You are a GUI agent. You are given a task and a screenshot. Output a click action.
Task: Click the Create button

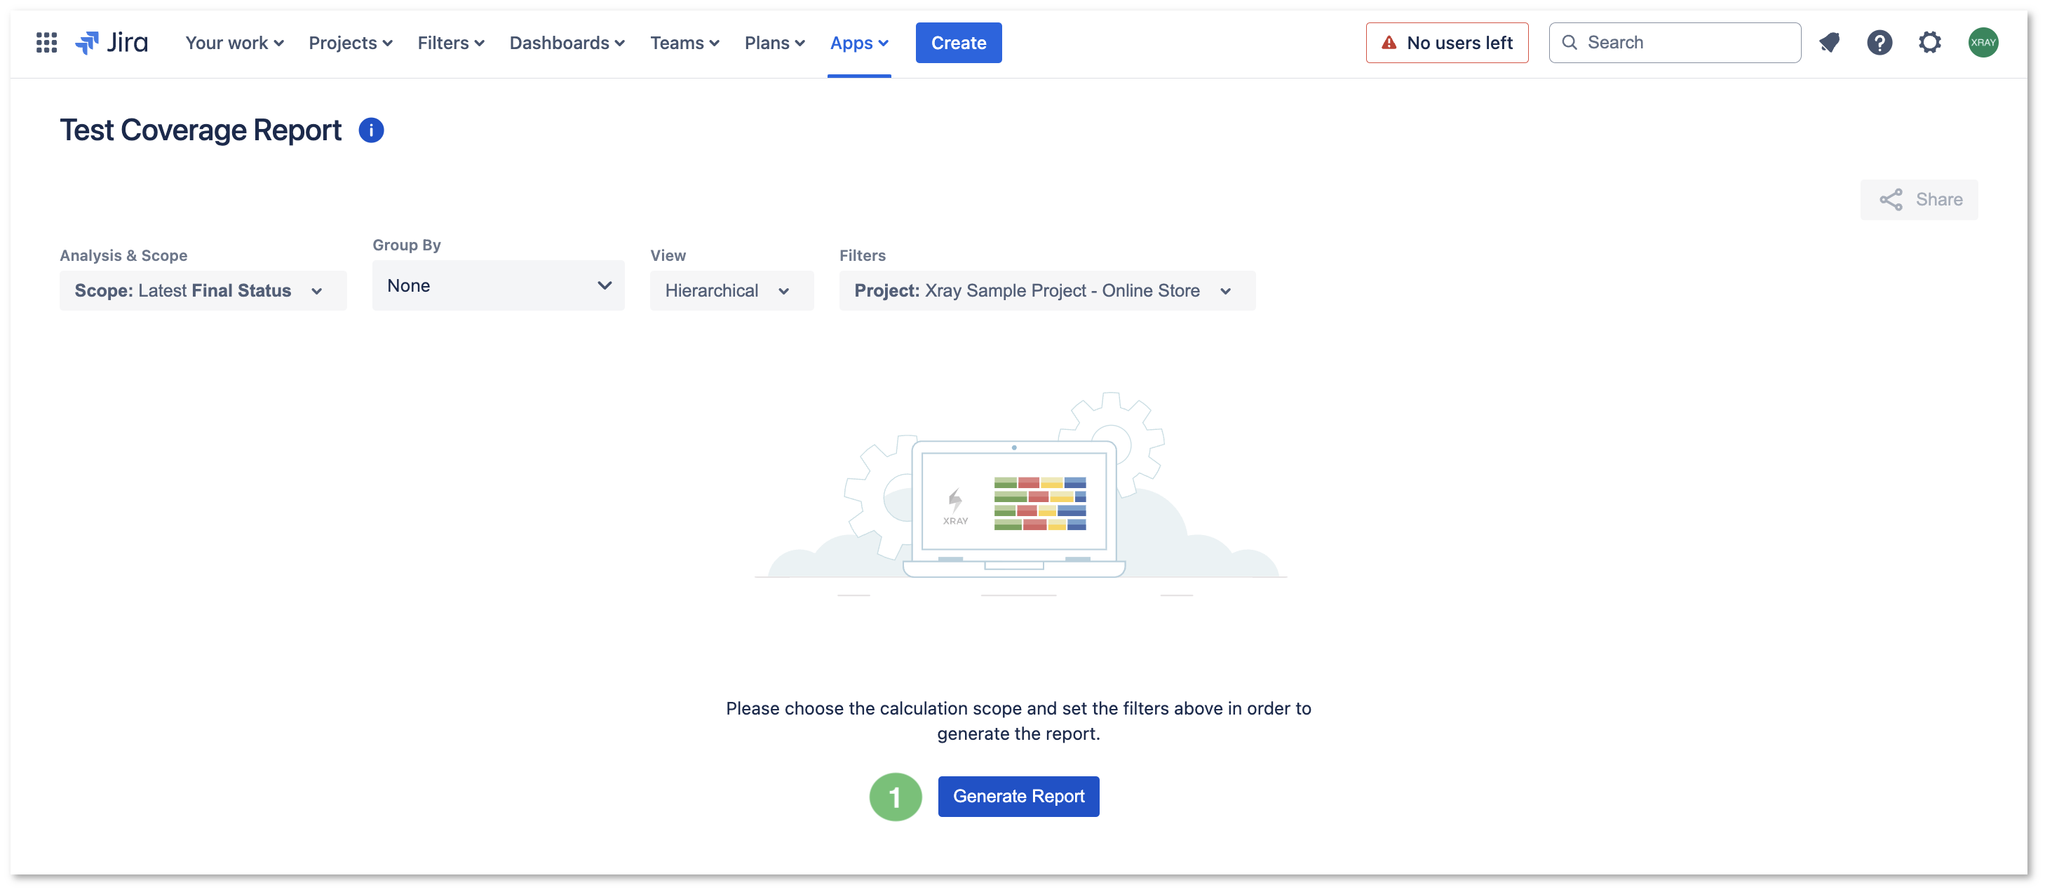[x=958, y=43]
